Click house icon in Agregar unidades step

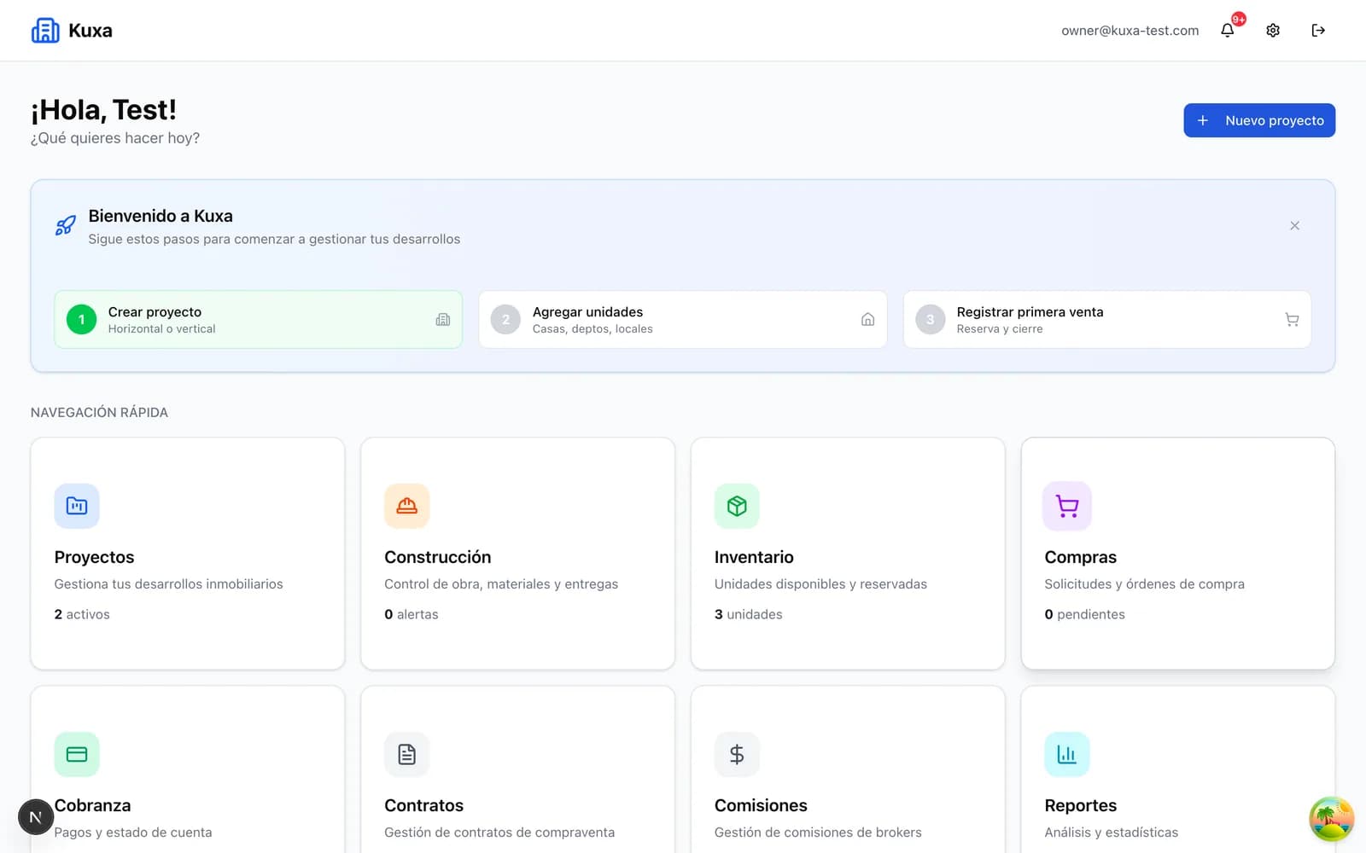tap(867, 320)
